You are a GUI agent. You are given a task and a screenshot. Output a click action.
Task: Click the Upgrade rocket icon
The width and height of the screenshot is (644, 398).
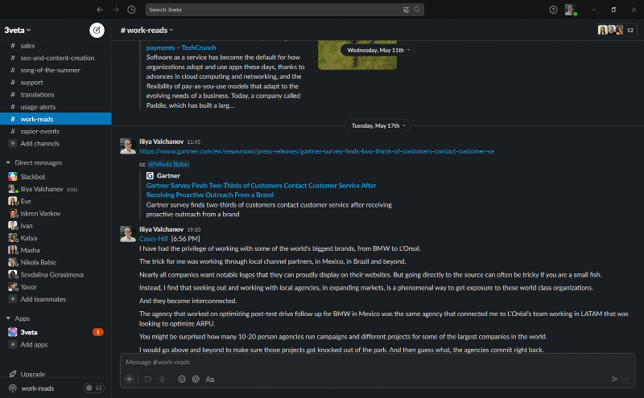click(13, 374)
